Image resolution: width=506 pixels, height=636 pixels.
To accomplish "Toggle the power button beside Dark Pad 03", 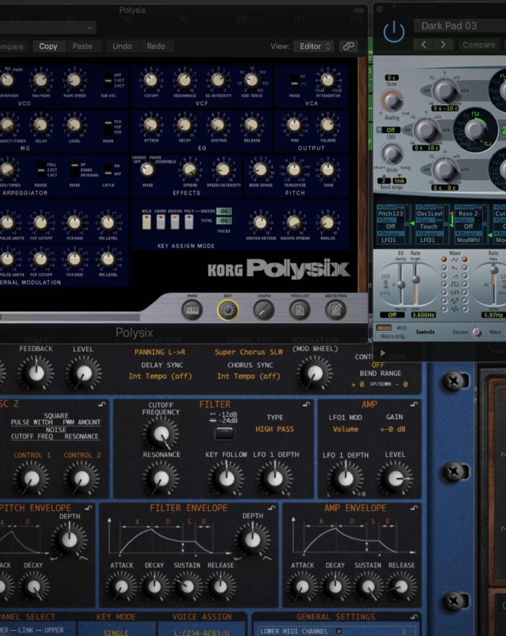I will point(394,32).
